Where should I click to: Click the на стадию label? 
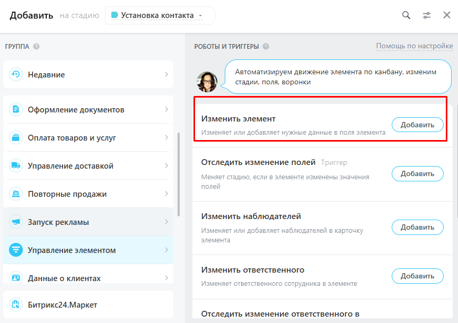80,15
